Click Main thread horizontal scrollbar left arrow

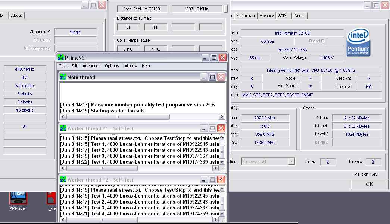[63, 117]
